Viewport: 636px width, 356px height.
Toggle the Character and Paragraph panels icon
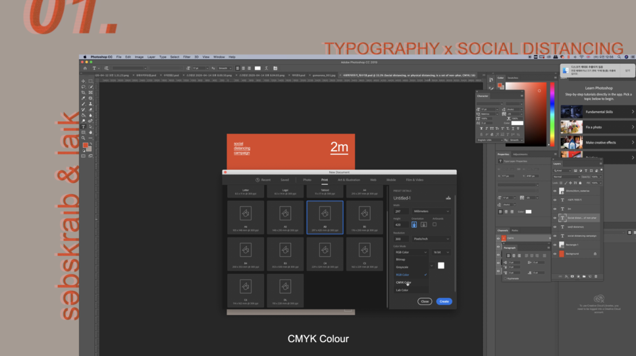coord(275,68)
